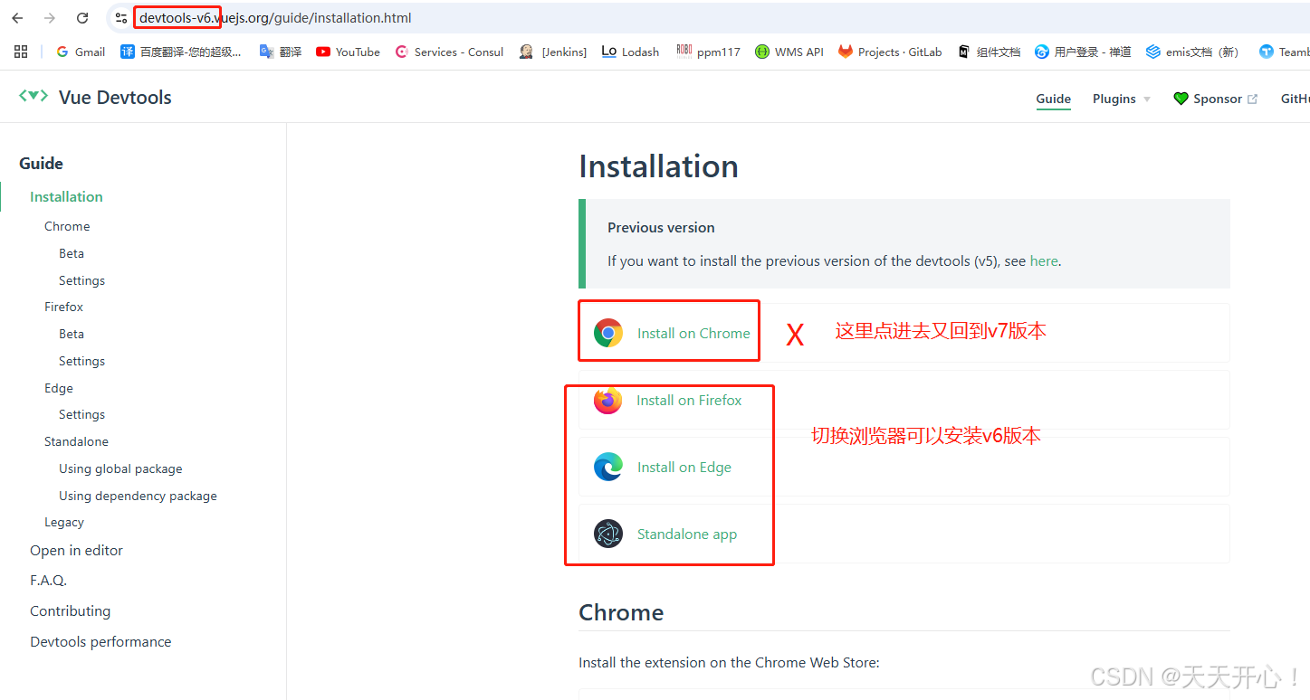This screenshot has width=1310, height=700.
Task: Open the Gmail bookmark
Action: coord(81,52)
